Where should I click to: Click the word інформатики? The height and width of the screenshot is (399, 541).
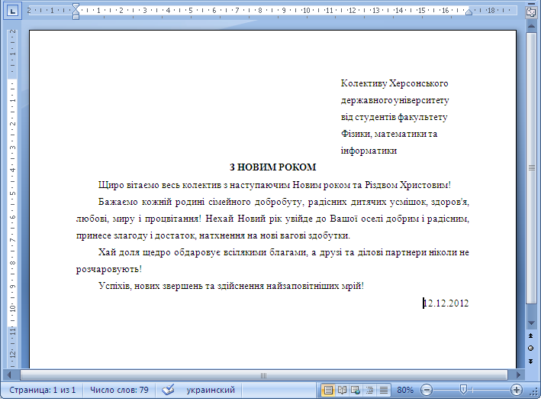(x=369, y=151)
